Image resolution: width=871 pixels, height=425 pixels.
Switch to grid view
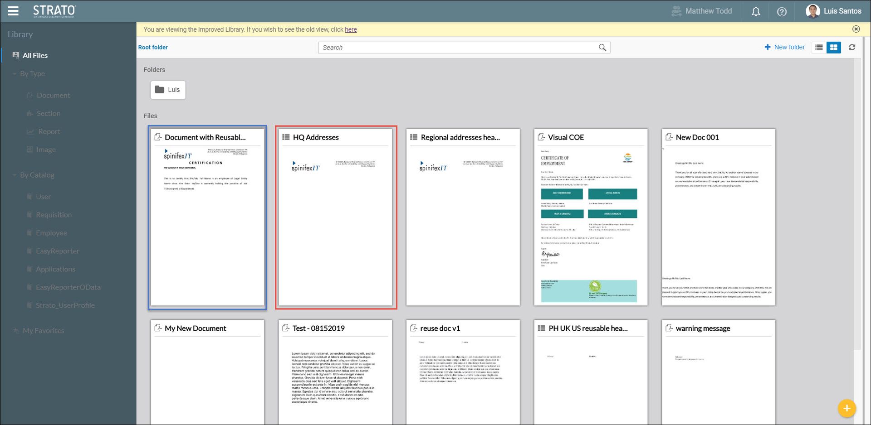tap(834, 48)
